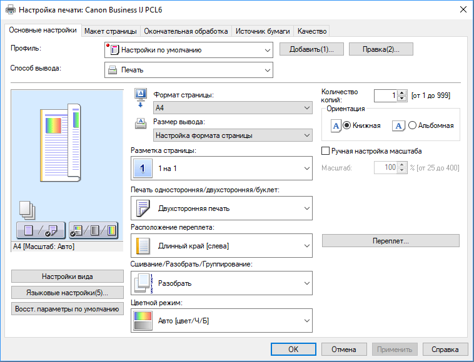Viewport: 474px width, 362px height.
Task: Expand the Цветной режим dropdown
Action: 221,320
